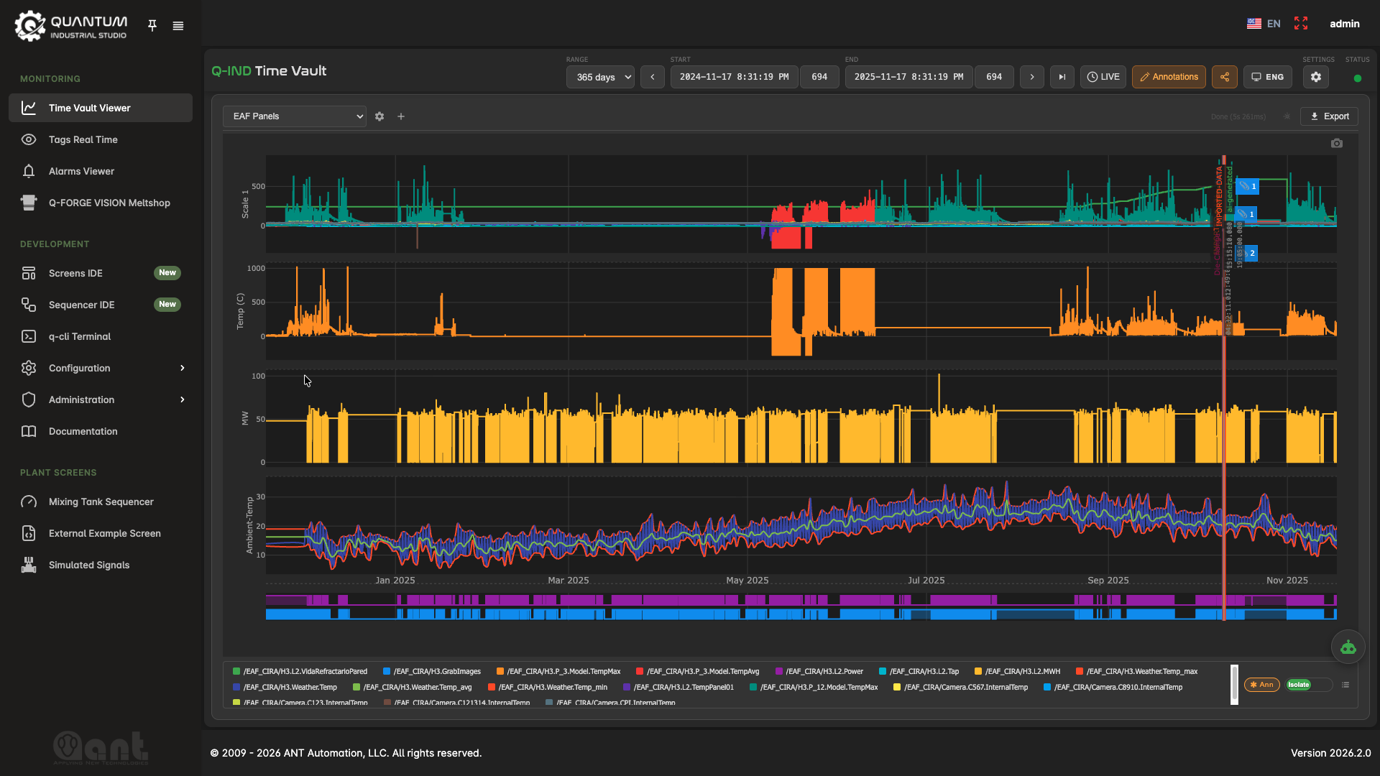1380x776 pixels.
Task: Toggle fullscreen mode icon
Action: [1301, 24]
